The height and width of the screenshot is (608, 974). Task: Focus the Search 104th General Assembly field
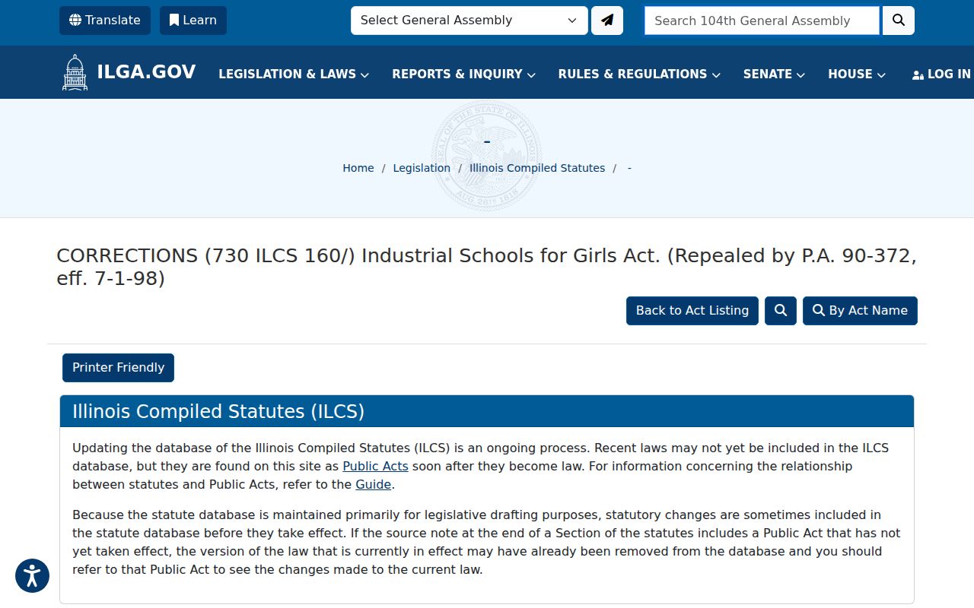point(762,21)
